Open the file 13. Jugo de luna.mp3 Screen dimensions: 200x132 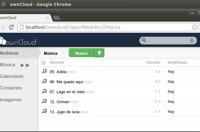click(x=69, y=112)
